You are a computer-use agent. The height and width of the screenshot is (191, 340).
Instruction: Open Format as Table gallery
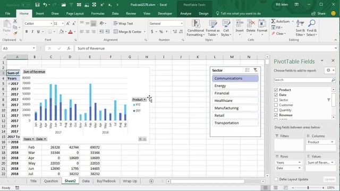[x=212, y=28]
